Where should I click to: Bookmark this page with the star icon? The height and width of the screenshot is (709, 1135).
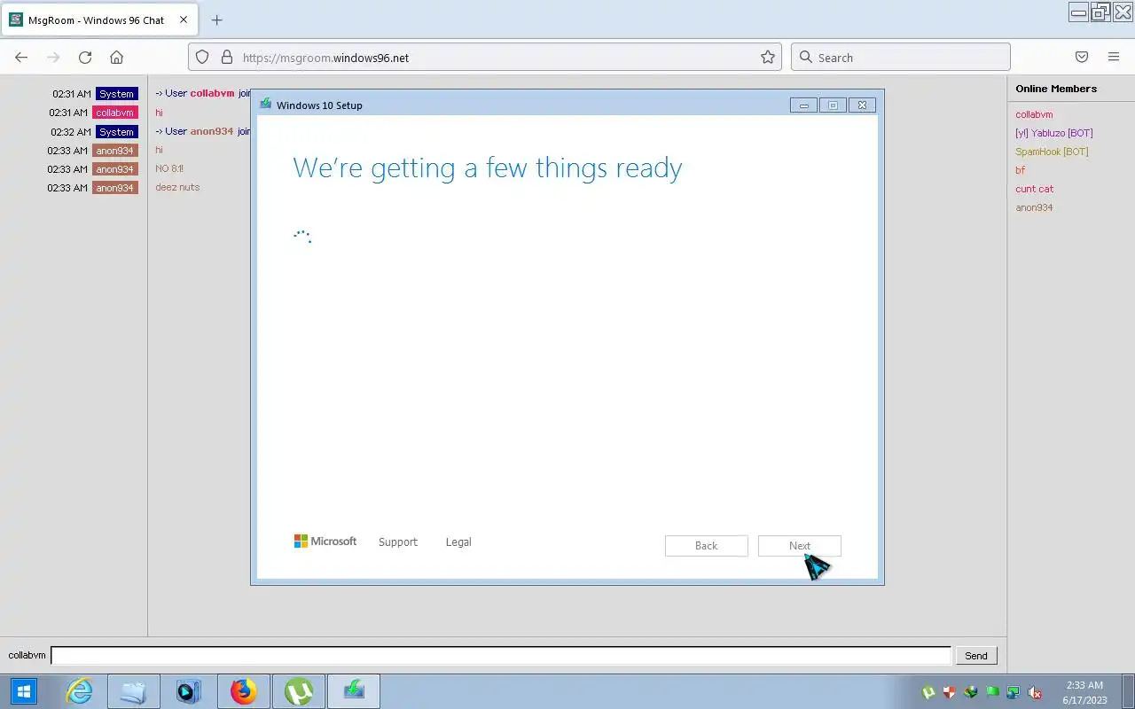click(x=768, y=58)
